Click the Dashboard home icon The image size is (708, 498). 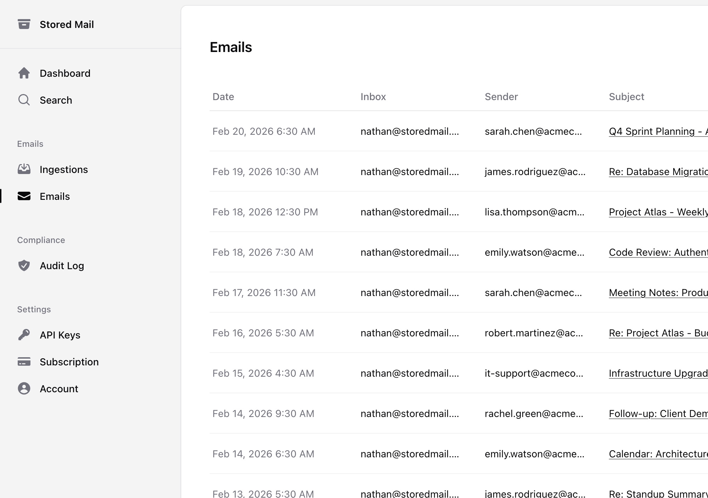[24, 73]
